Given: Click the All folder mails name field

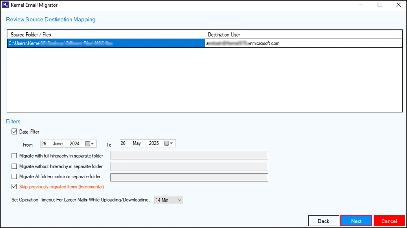Looking at the screenshot, I should pos(189,177).
